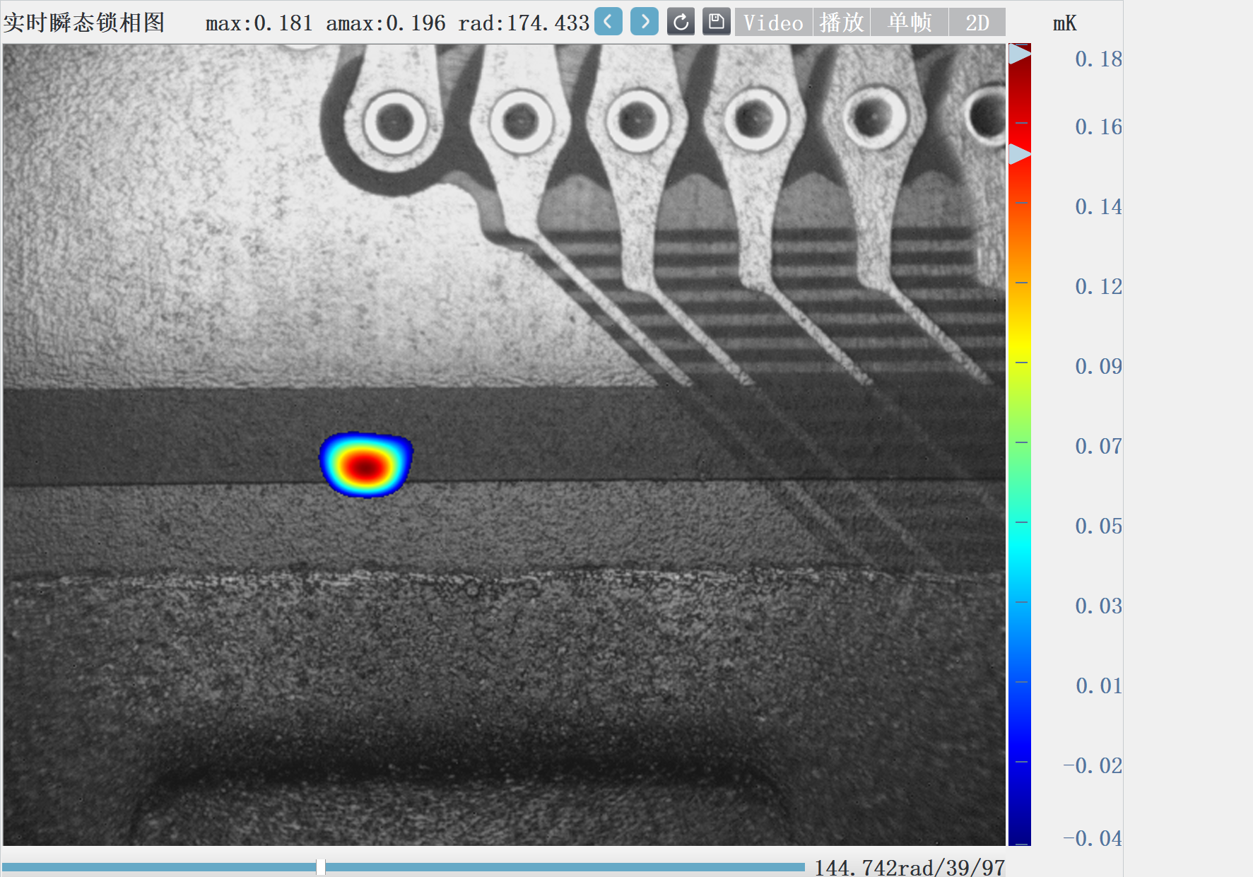Save the image with the disk icon
This screenshot has width=1253, height=877.
point(717,22)
